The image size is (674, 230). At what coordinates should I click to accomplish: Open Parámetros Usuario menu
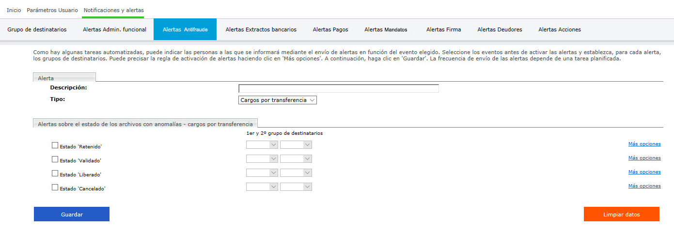52,10
